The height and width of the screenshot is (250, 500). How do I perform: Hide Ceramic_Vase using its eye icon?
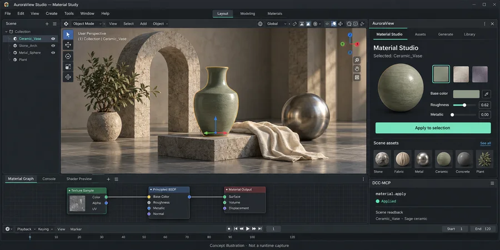[x=53, y=38]
